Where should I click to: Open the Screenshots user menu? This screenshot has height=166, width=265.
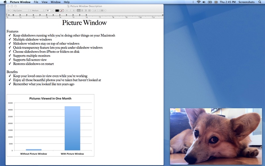click(246, 2)
